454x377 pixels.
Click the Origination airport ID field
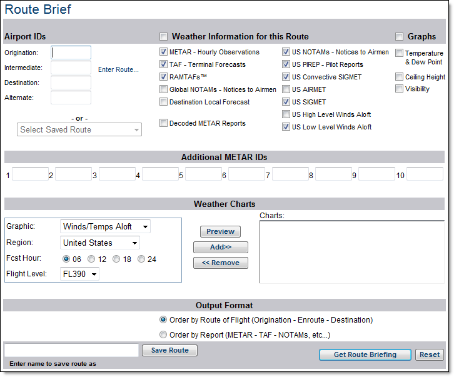[x=71, y=53]
